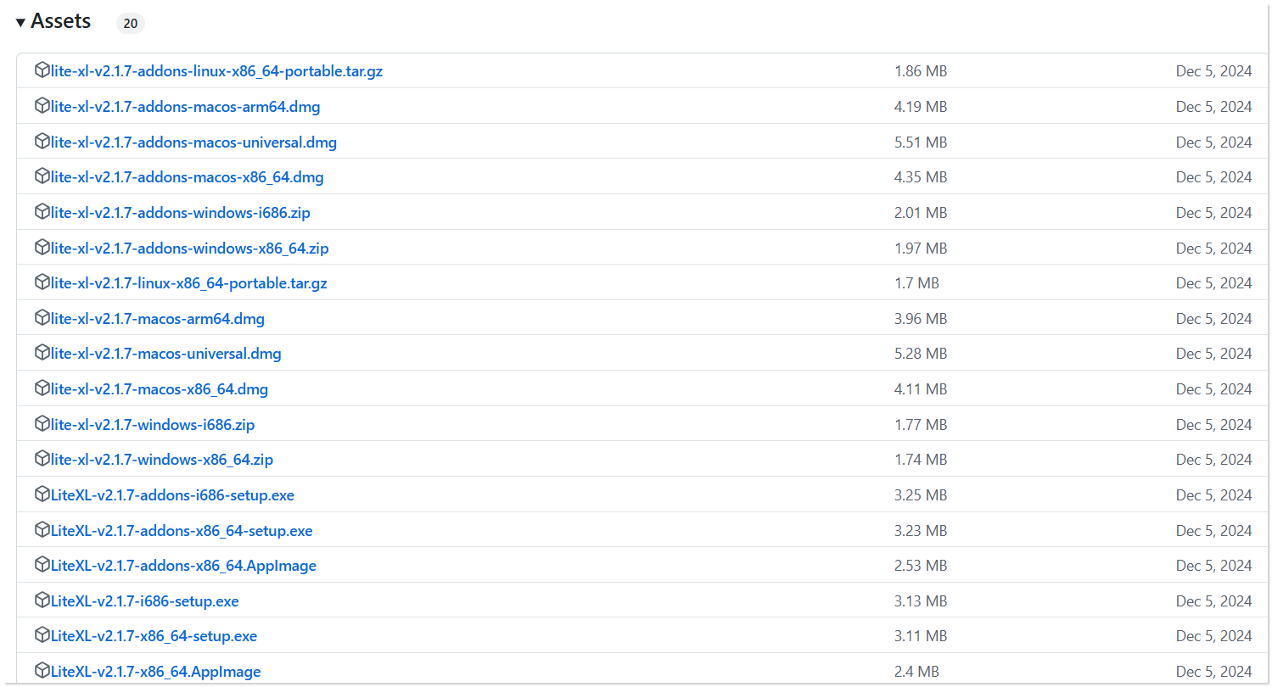
Task: Collapse the Assets section triangle
Action: click(20, 22)
